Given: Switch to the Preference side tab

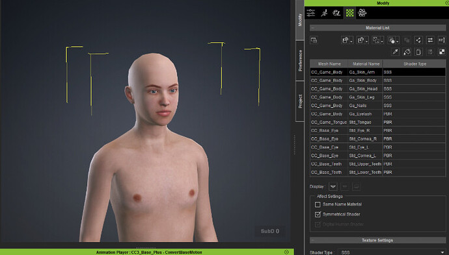Looking at the screenshot, I should (x=300, y=60).
